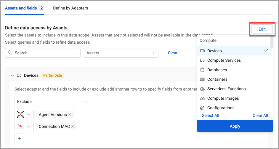Remove the Agent Versions tag
This screenshot has width=279, height=149.
(70, 115)
